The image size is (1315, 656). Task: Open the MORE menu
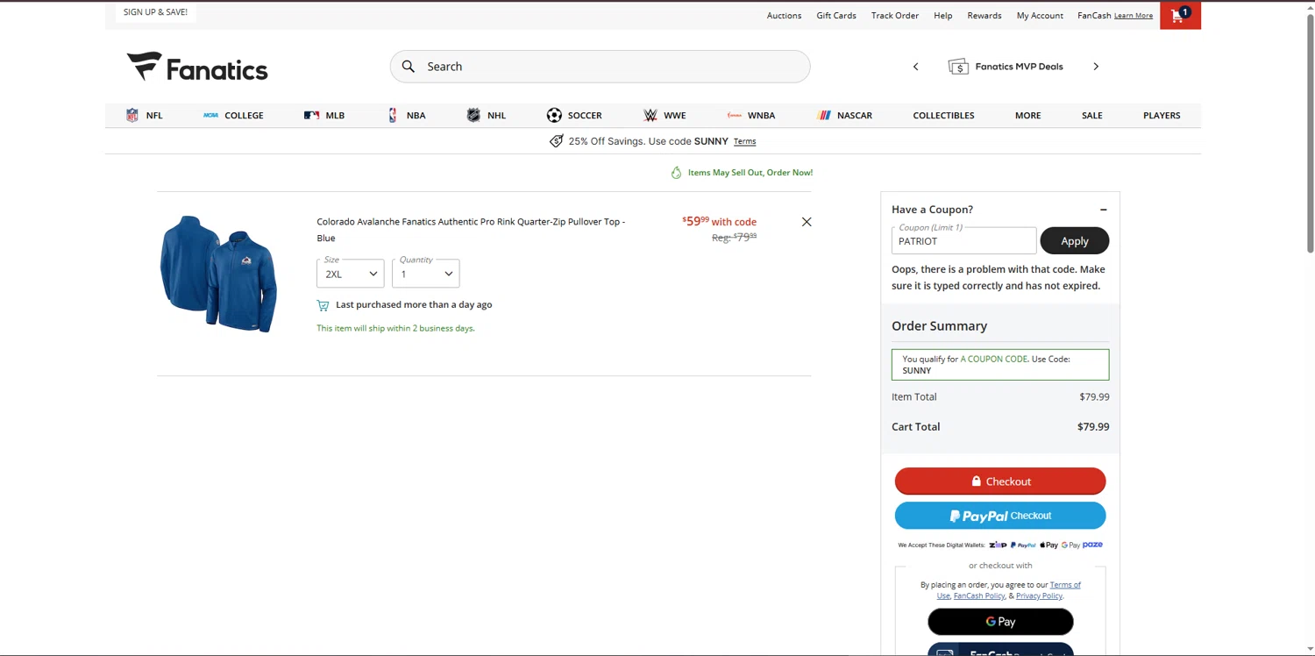1027,115
